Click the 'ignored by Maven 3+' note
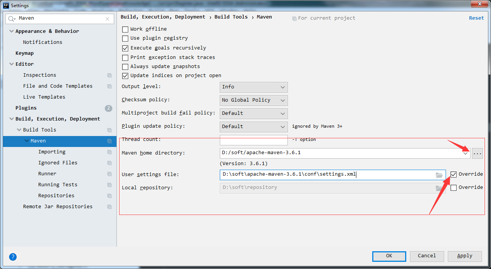Screen dimensions: 491x269 317,127
